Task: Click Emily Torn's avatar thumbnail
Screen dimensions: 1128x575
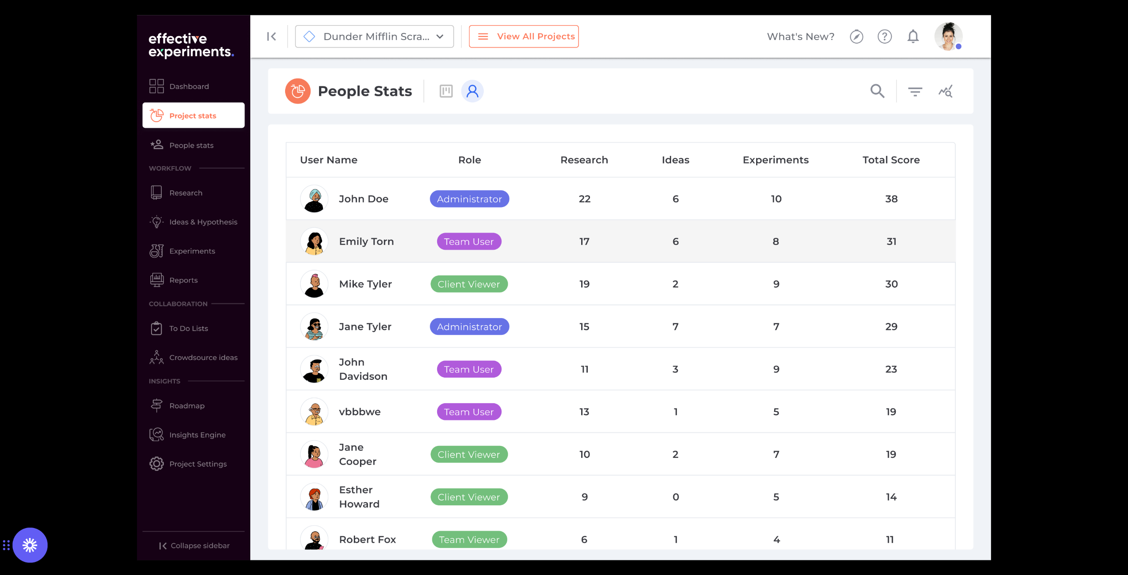Action: [x=314, y=241]
